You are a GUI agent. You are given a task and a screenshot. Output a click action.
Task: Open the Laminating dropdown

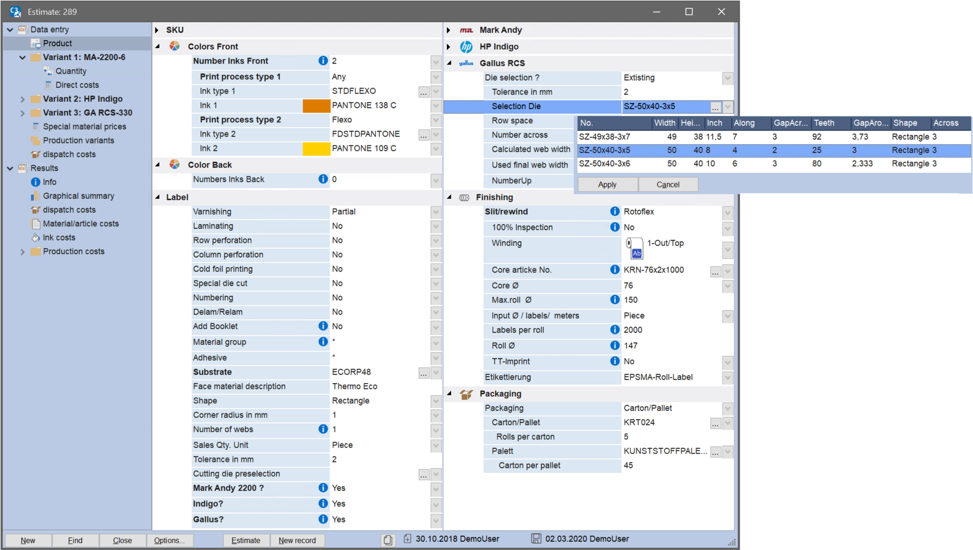pyautogui.click(x=436, y=226)
